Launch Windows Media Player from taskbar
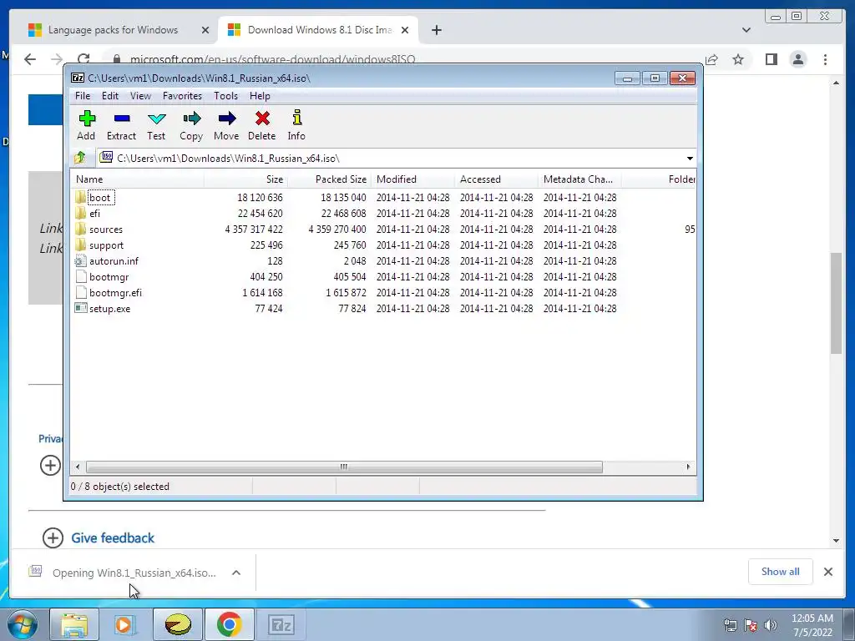Screen dimensions: 855x641 125,624
